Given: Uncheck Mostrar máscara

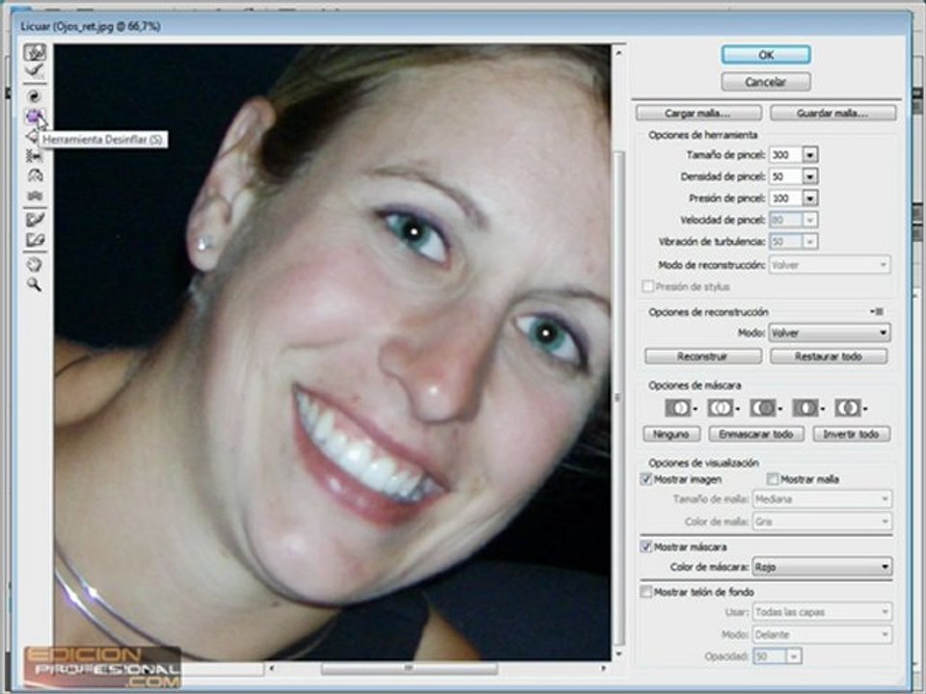Looking at the screenshot, I should point(646,547).
